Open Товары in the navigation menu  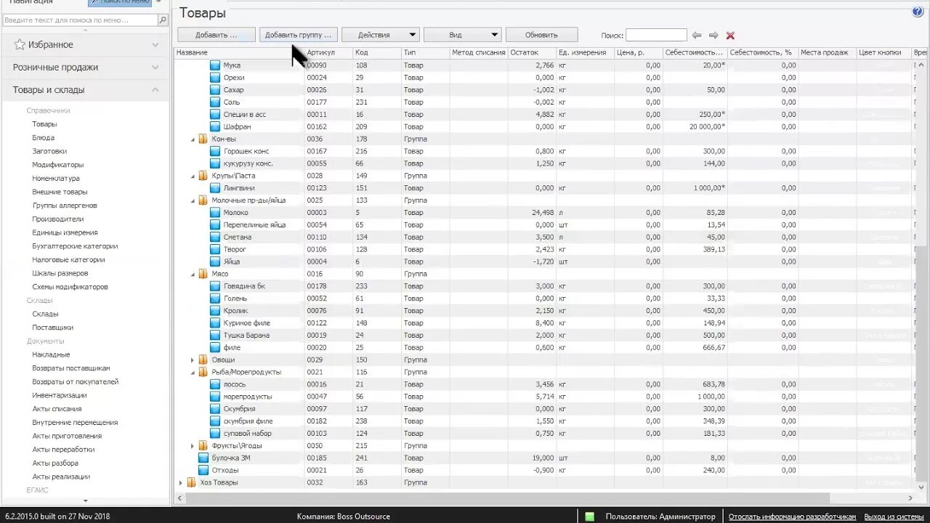pos(44,124)
